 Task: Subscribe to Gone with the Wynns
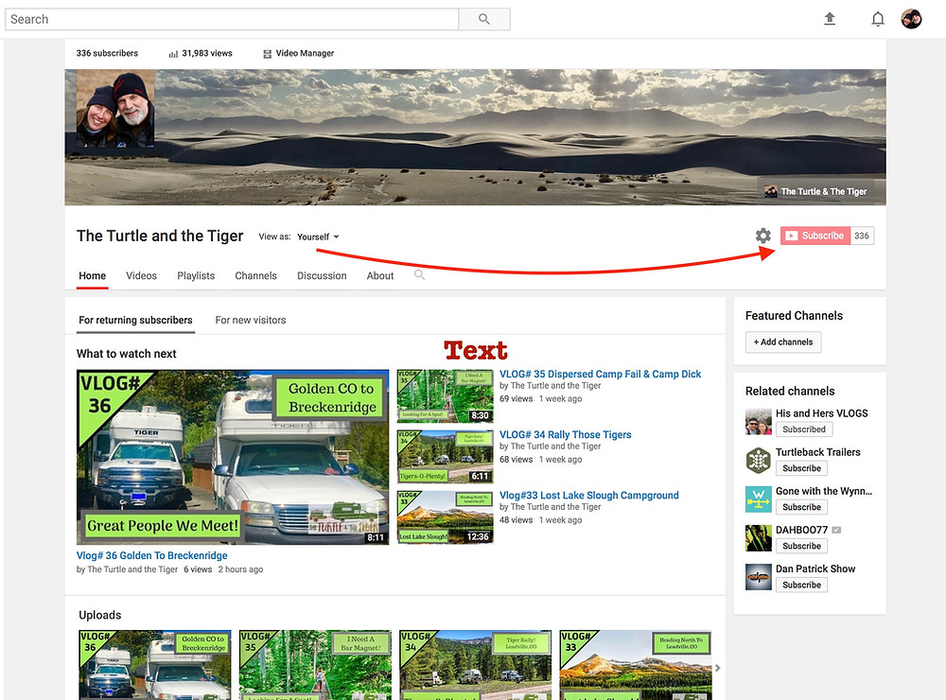tap(801, 507)
